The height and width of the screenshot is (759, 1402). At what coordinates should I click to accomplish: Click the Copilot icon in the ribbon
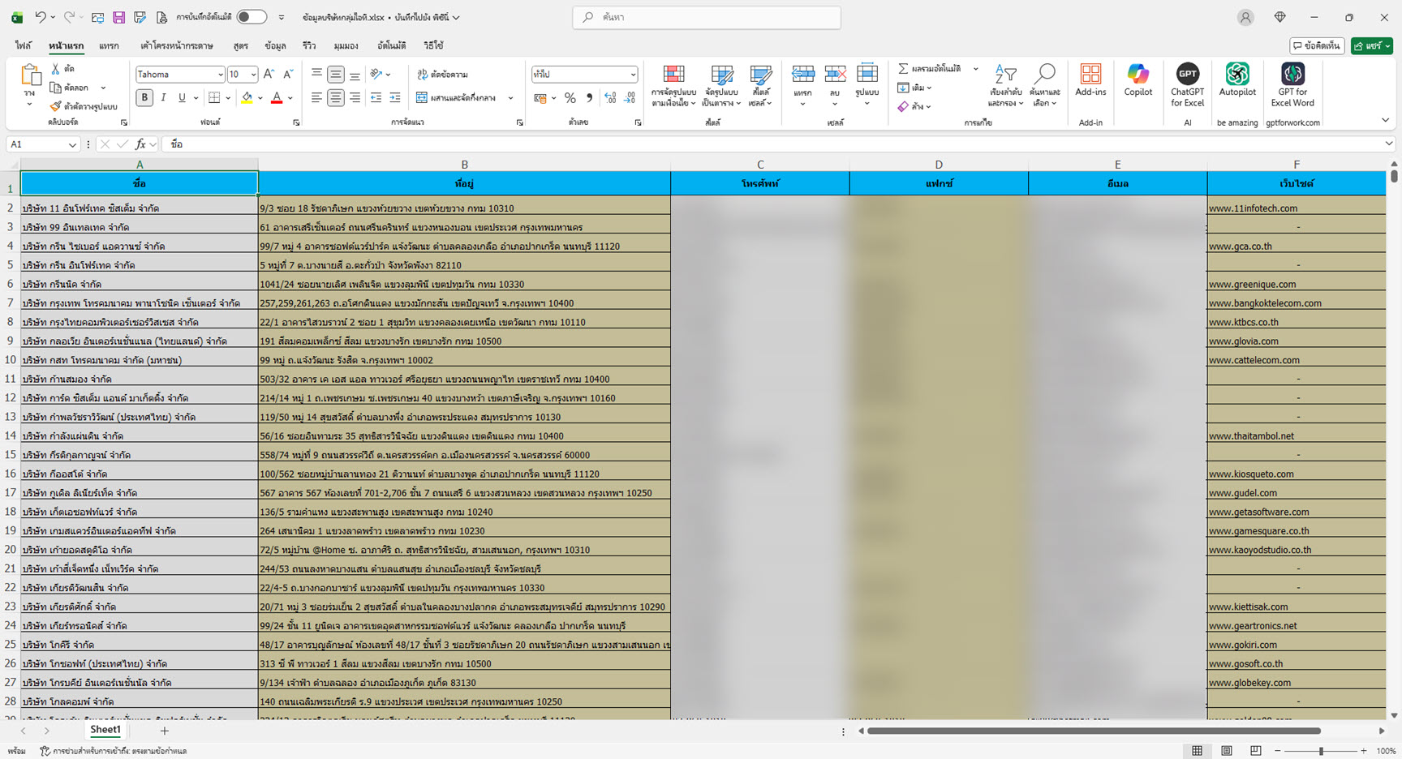(x=1138, y=75)
